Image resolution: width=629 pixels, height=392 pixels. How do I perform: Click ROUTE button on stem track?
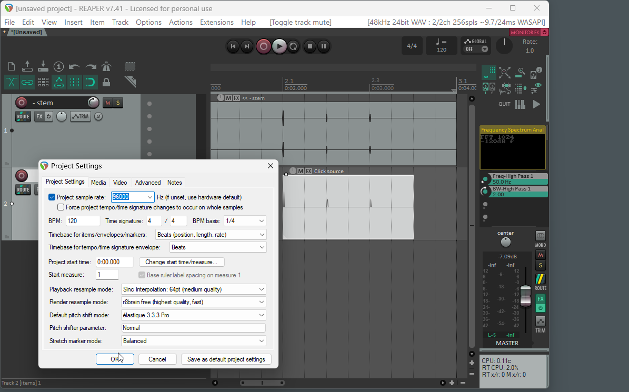23,116
